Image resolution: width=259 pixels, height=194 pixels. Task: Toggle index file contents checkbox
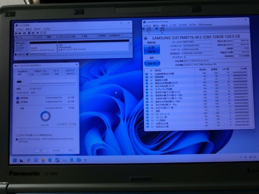click(x=17, y=139)
